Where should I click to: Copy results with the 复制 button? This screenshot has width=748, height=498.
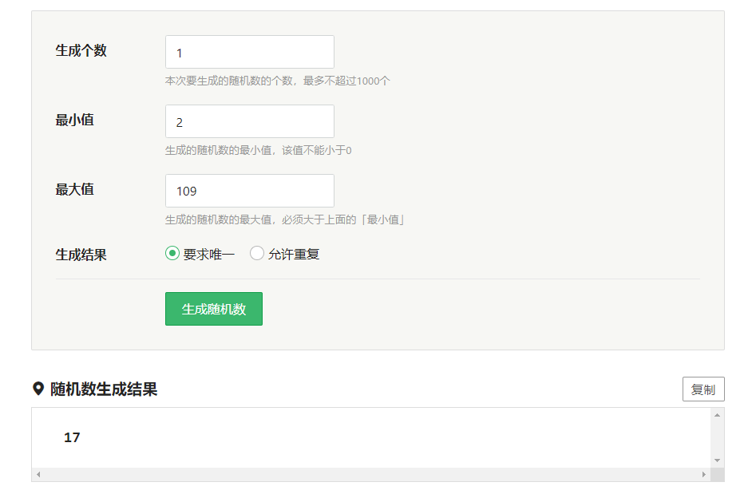coord(703,389)
